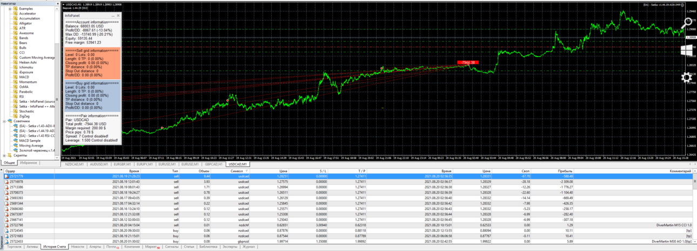Screen dimensions: 697x251
Task: Click the Navigator scrollbar down arrow
Action: (57, 158)
